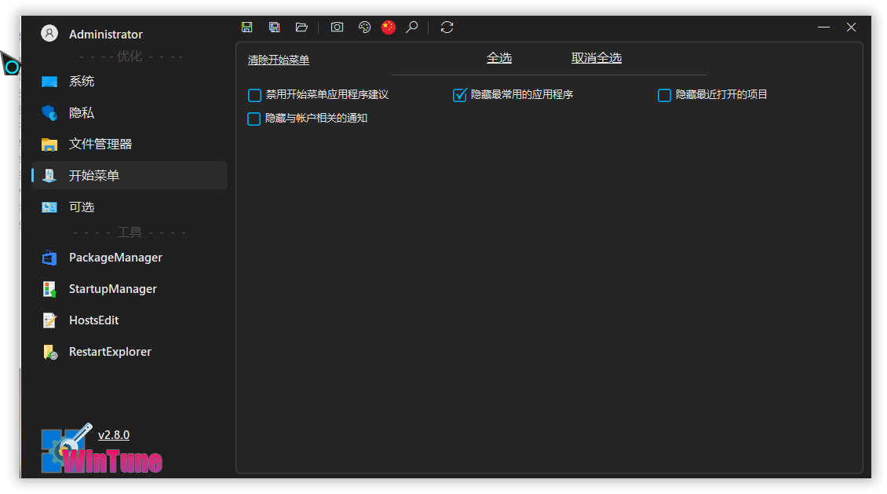Click the refresh arrows icon
This screenshot has height=494, width=887.
pos(447,27)
